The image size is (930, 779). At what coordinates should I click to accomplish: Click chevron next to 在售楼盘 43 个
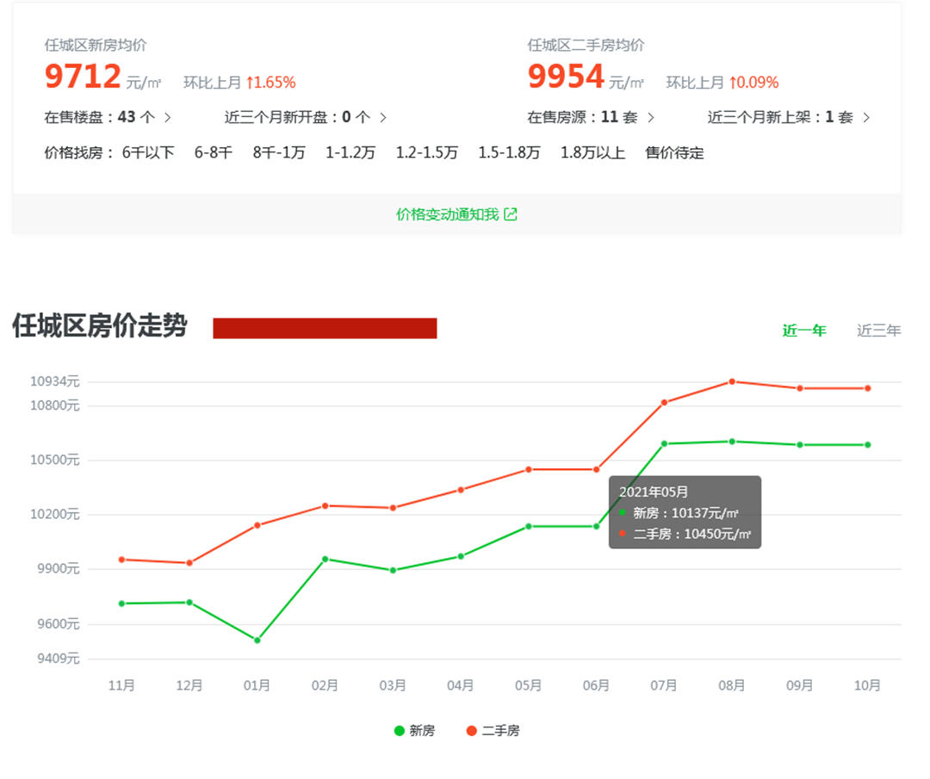click(167, 117)
